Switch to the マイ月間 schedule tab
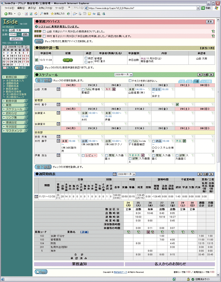 [206, 81]
